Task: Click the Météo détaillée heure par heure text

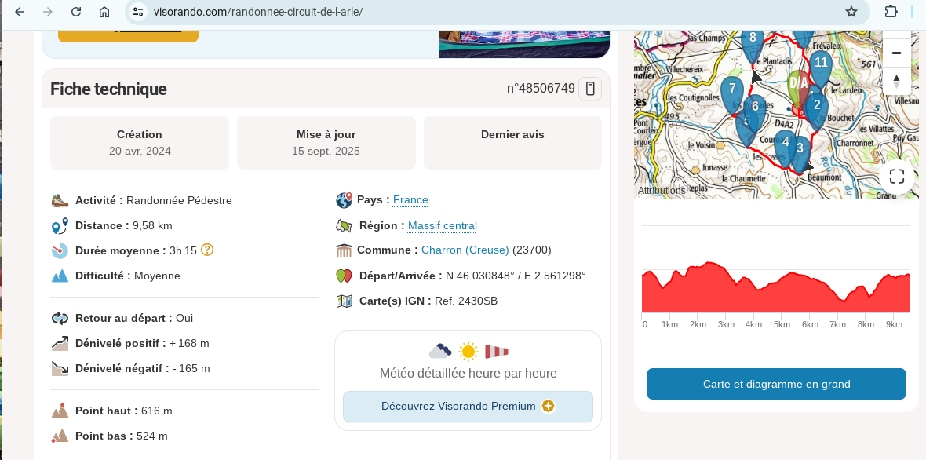Action: pos(468,373)
